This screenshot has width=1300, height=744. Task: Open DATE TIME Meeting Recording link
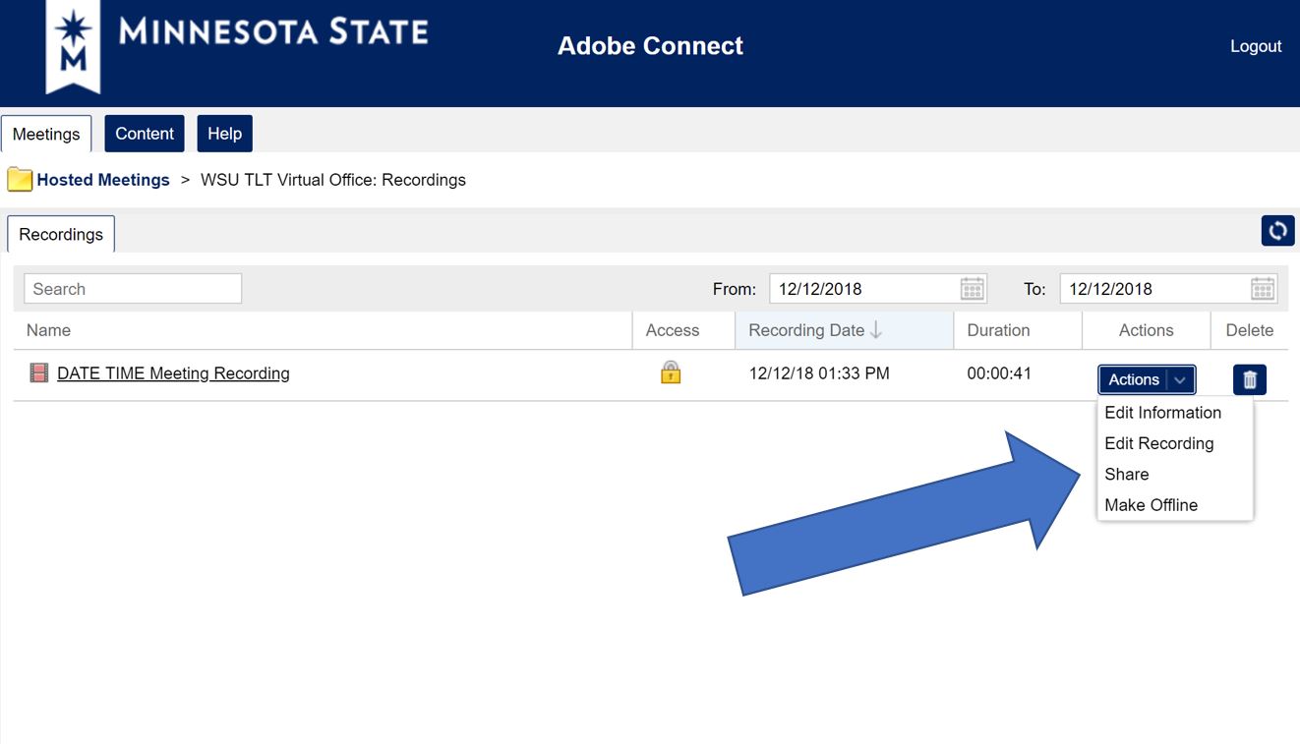(173, 373)
